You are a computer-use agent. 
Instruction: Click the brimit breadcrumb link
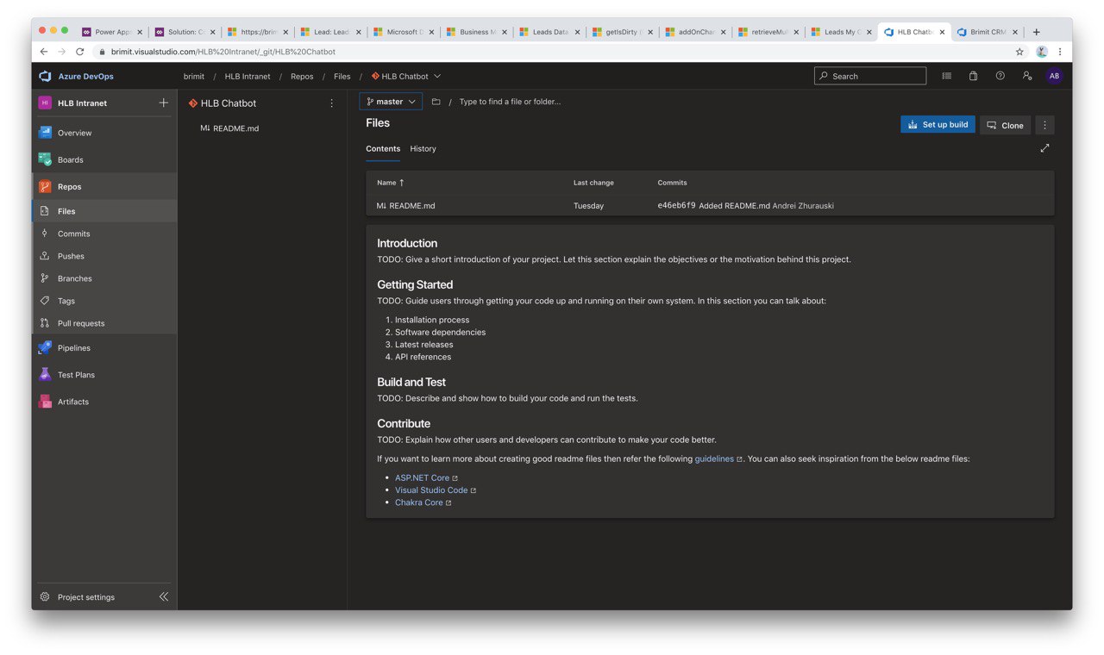194,76
